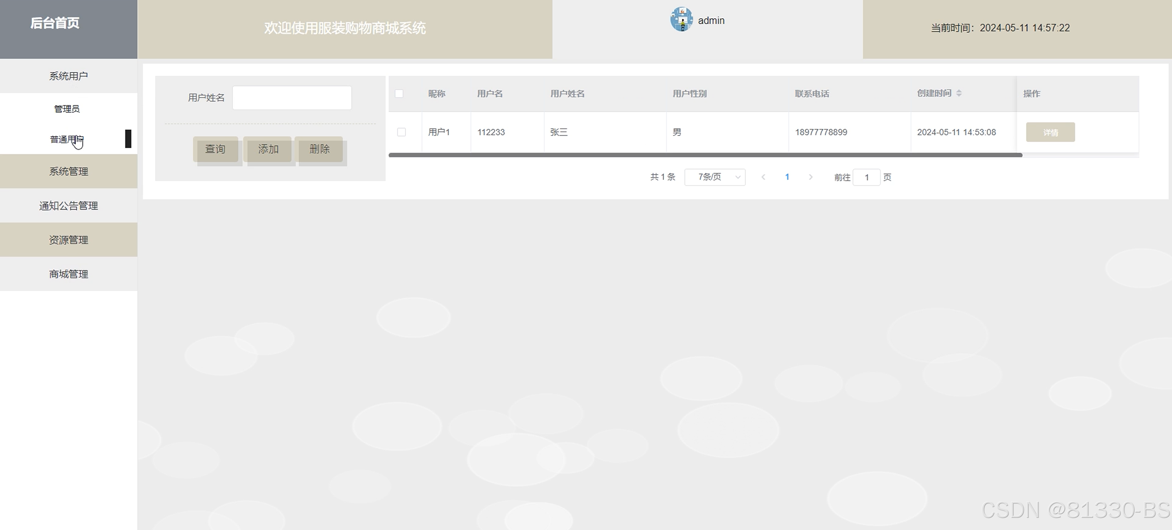
Task: Click the table horizontal scrollbar
Action: 705,155
